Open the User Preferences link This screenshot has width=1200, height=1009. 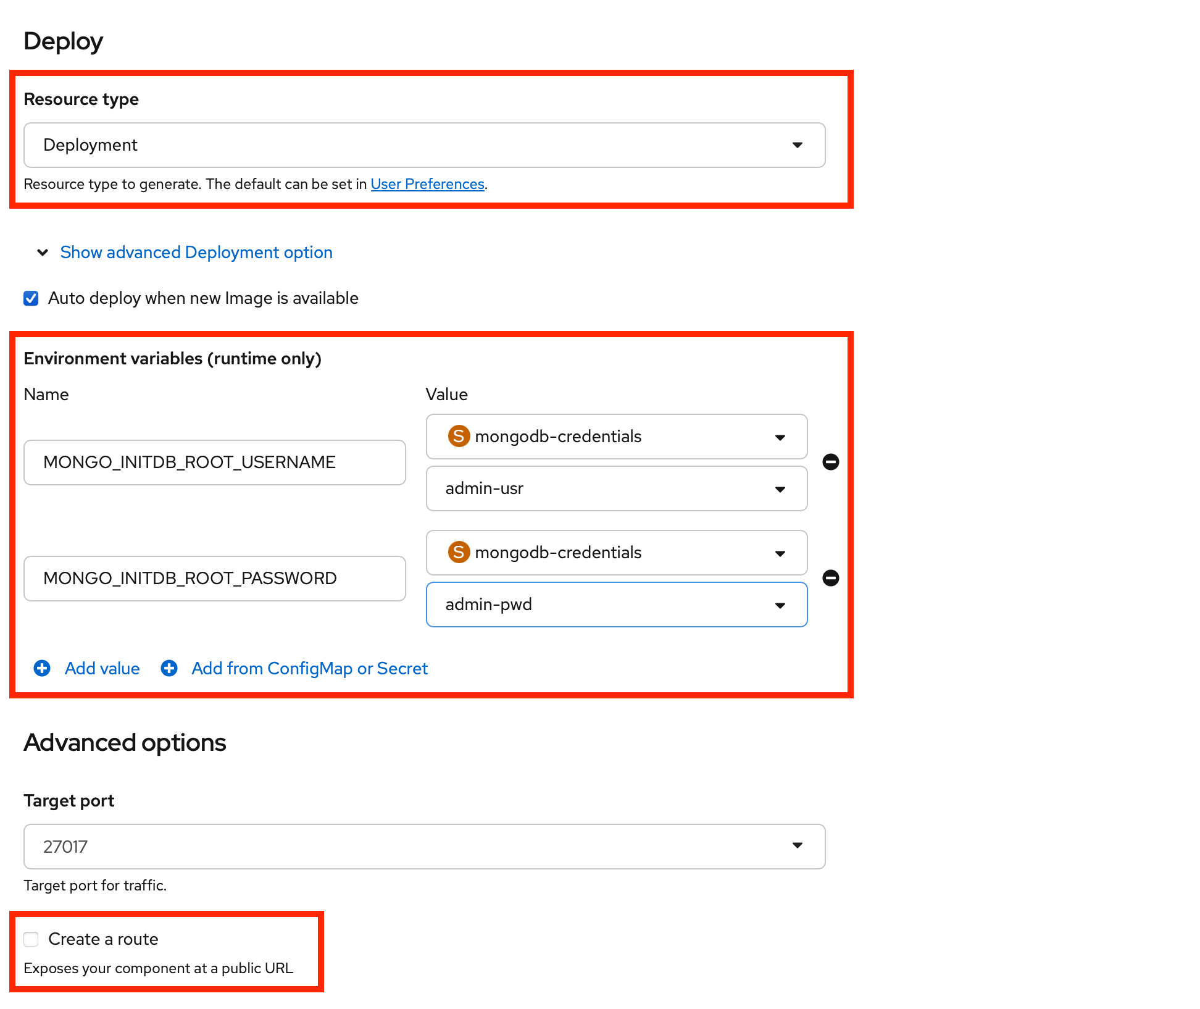coord(427,184)
